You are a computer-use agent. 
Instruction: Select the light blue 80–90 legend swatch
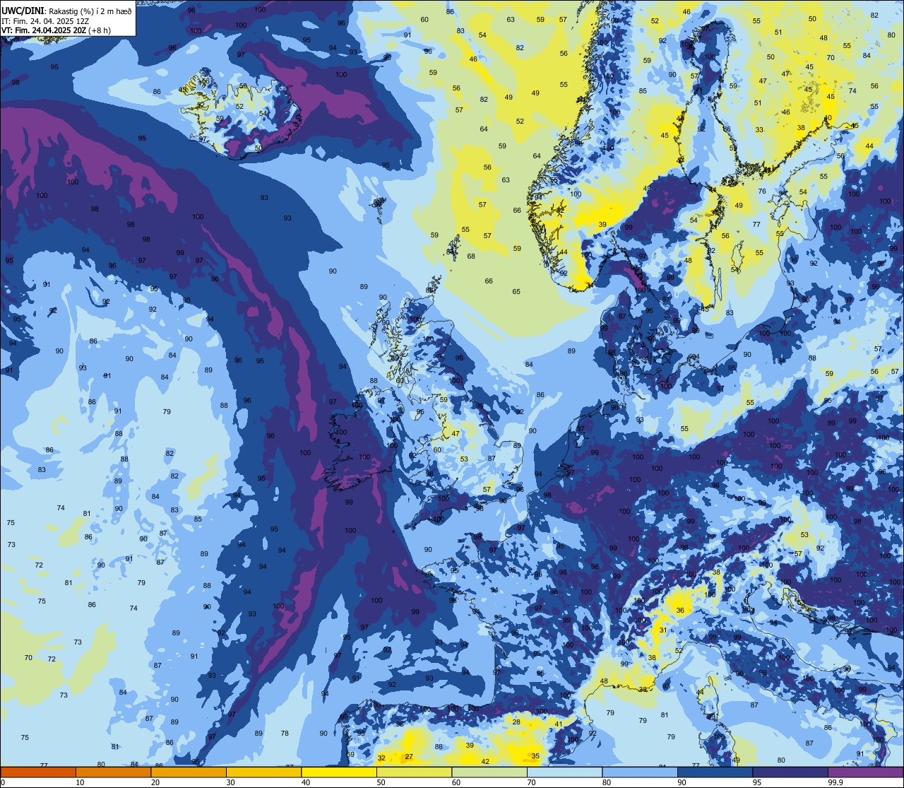640,772
